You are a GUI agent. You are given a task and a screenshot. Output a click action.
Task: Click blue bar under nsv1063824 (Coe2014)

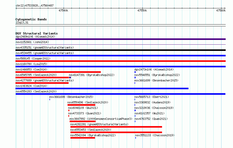click(102, 88)
